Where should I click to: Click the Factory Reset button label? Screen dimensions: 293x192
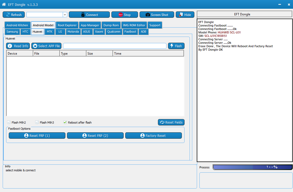pyautogui.click(x=156, y=136)
